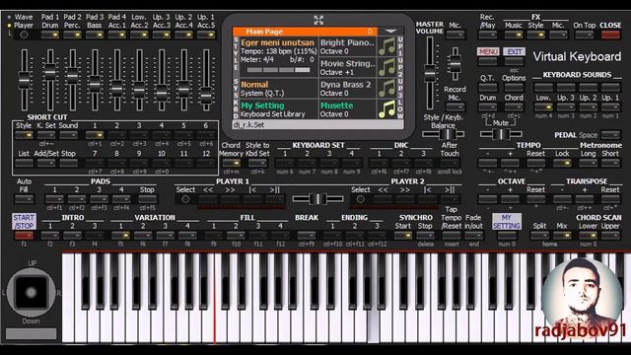Viewport: 631px width, 355px height.
Task: Toggle Keyboard Sounds Low. button
Action: click(543, 107)
